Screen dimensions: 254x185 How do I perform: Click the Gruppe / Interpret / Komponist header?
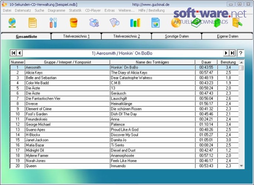click(x=67, y=62)
